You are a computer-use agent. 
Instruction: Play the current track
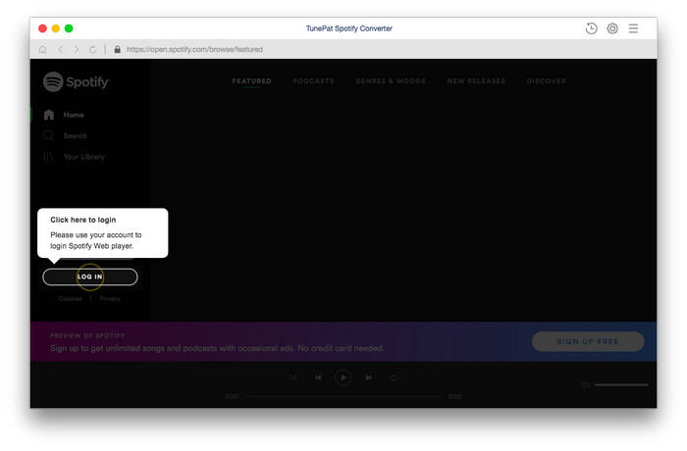click(x=343, y=377)
